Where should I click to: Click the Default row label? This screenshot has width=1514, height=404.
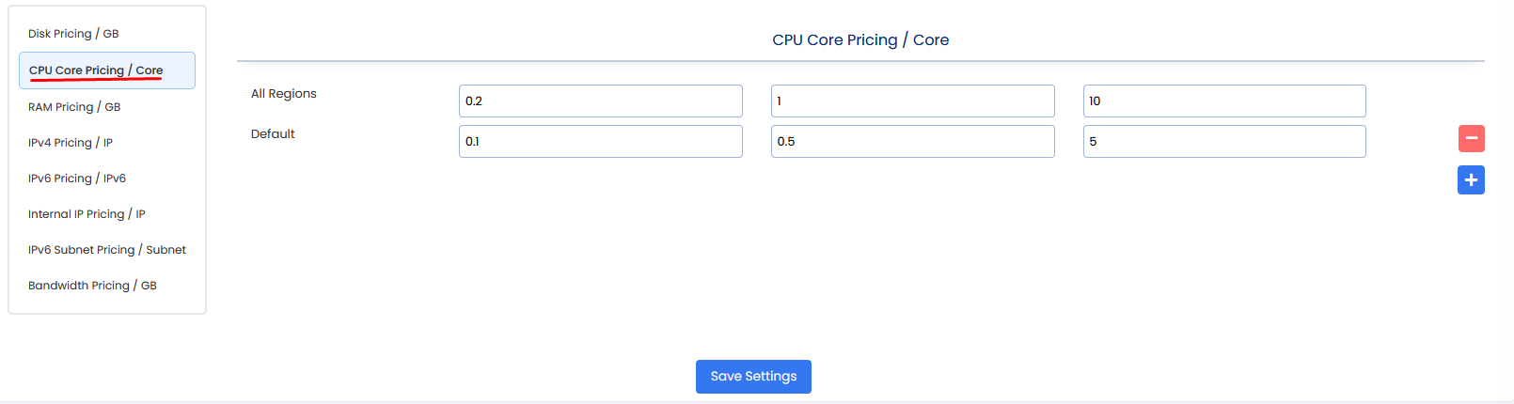pyautogui.click(x=273, y=134)
